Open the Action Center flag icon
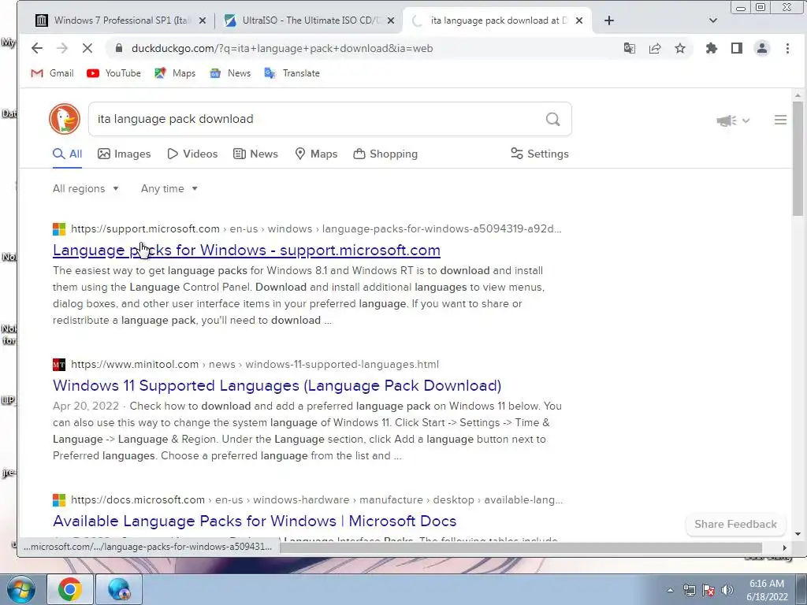The height and width of the screenshot is (605, 807). pyautogui.click(x=708, y=590)
